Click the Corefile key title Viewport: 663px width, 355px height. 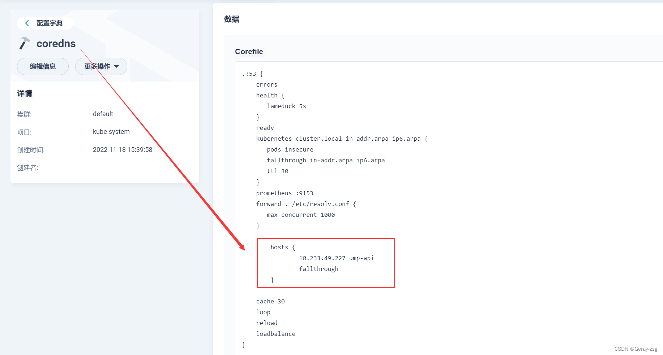[x=249, y=52]
